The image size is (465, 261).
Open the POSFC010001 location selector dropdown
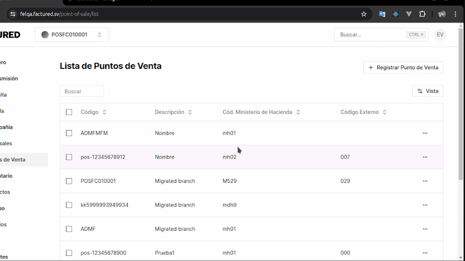[x=72, y=34]
